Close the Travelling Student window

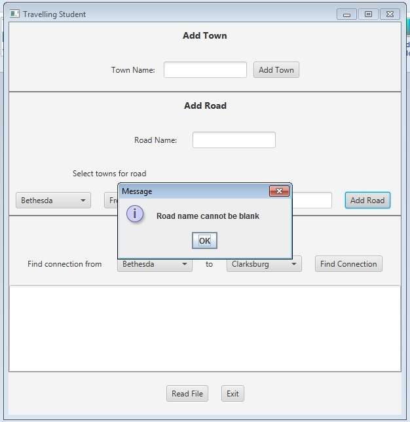(390, 14)
